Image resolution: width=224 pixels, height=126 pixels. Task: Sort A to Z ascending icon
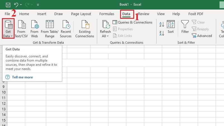(162, 24)
